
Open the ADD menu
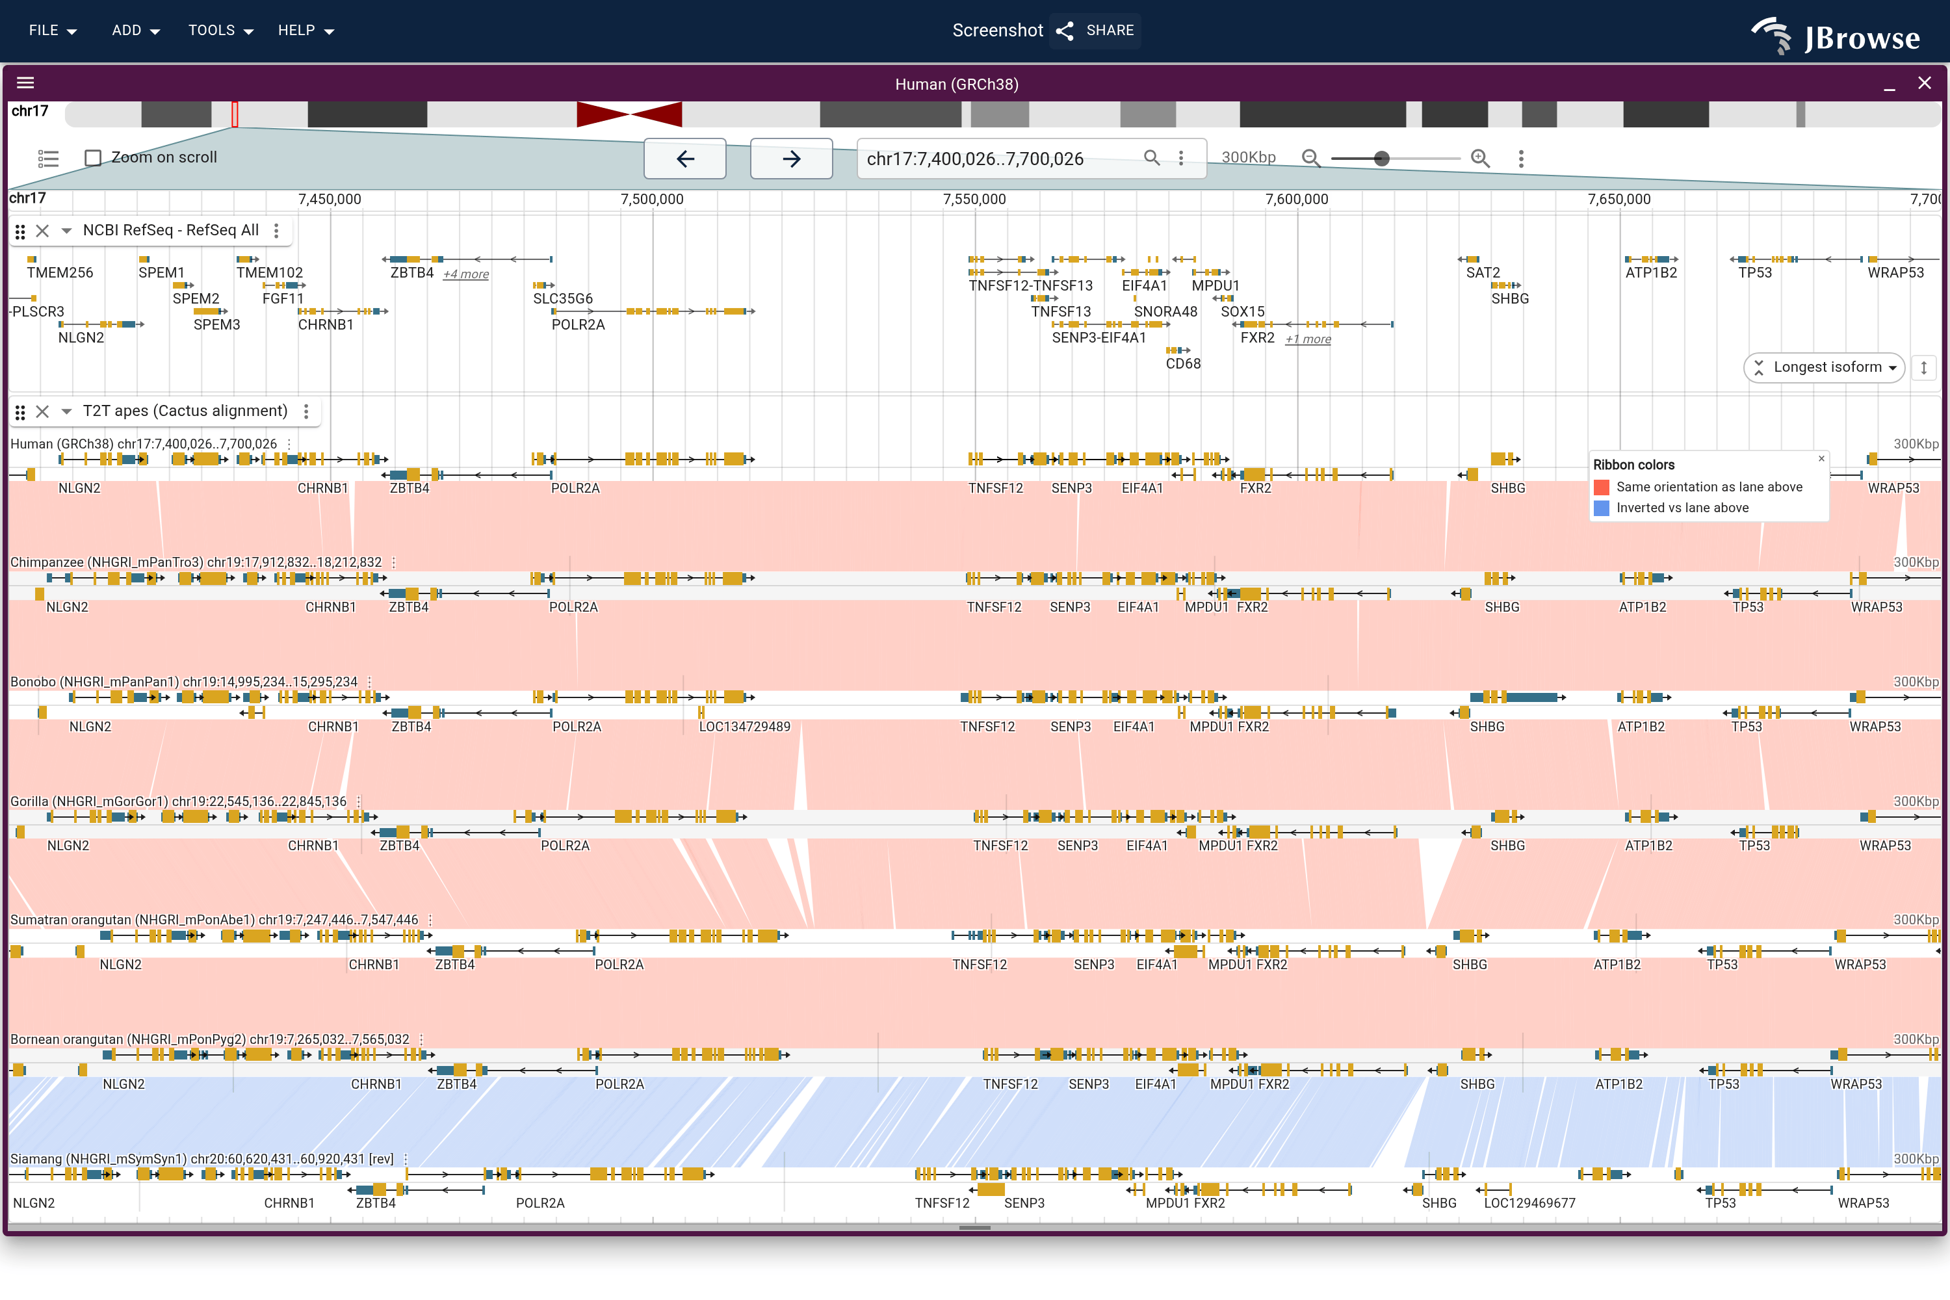135,31
